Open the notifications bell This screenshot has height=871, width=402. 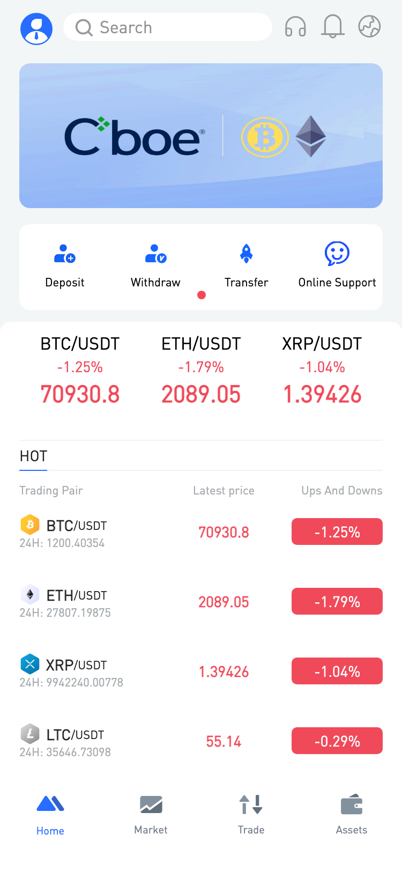(332, 26)
